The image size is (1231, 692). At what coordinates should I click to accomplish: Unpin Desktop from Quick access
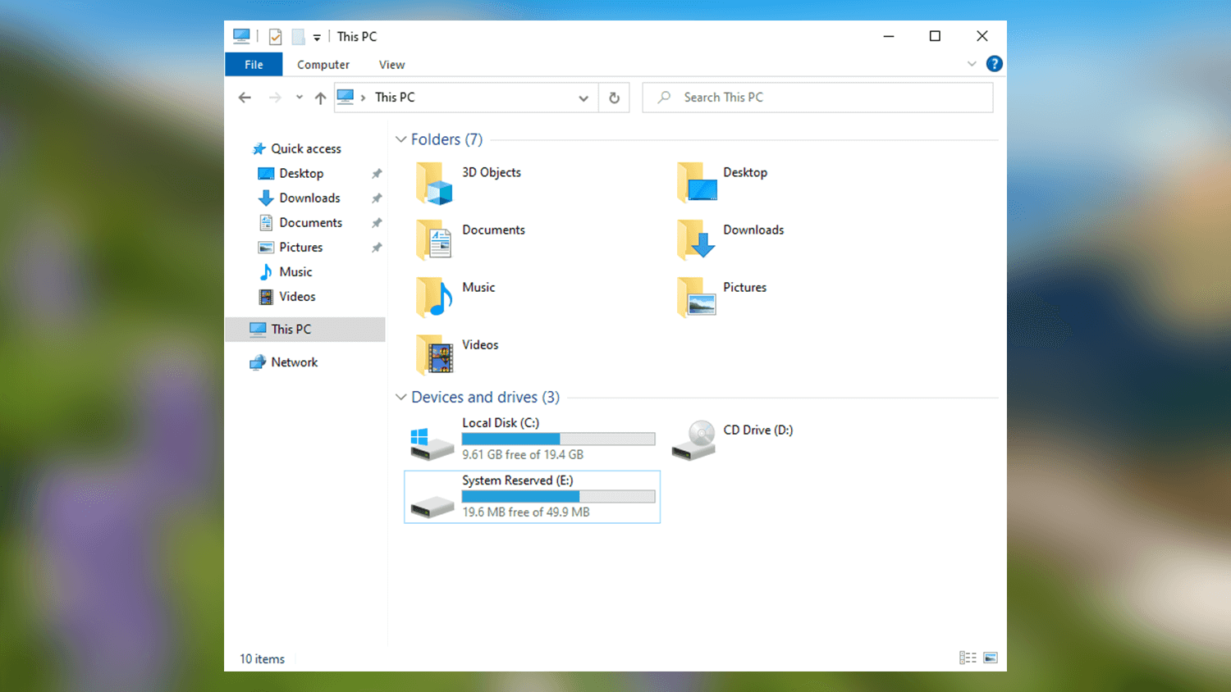tap(376, 173)
